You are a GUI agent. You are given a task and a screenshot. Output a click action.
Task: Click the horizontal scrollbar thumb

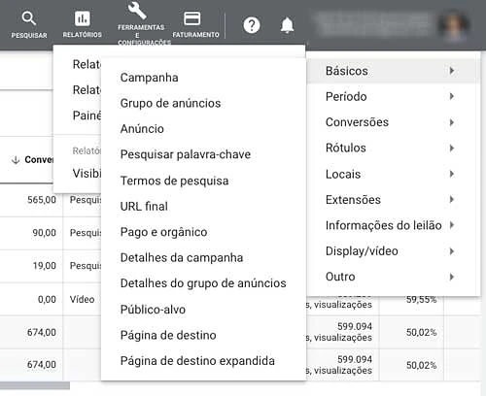35,385
